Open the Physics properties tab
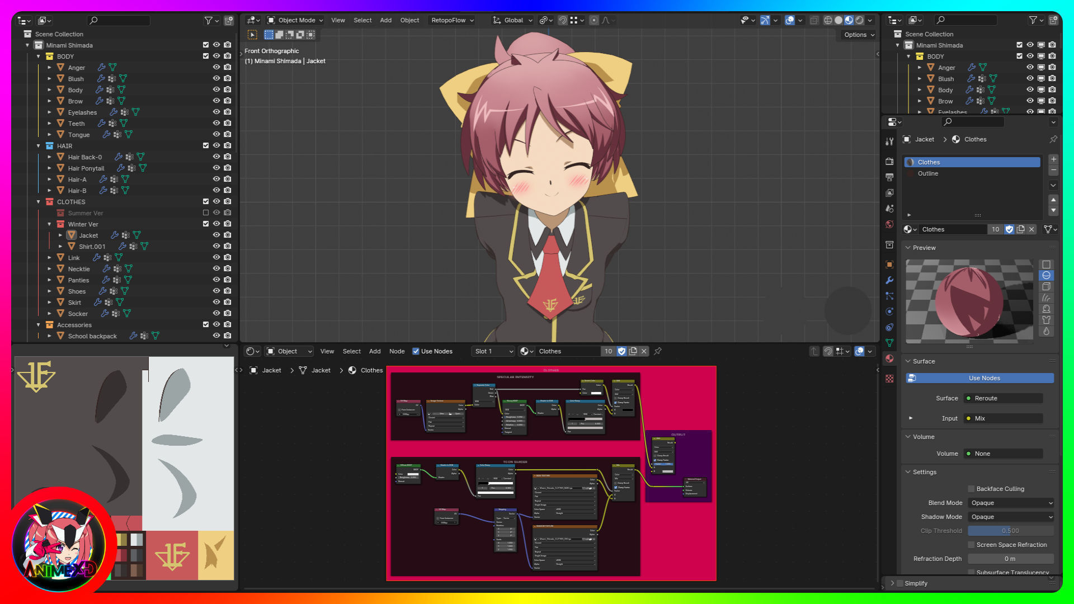Screen dimensions: 1074x604 pyautogui.click(x=889, y=312)
